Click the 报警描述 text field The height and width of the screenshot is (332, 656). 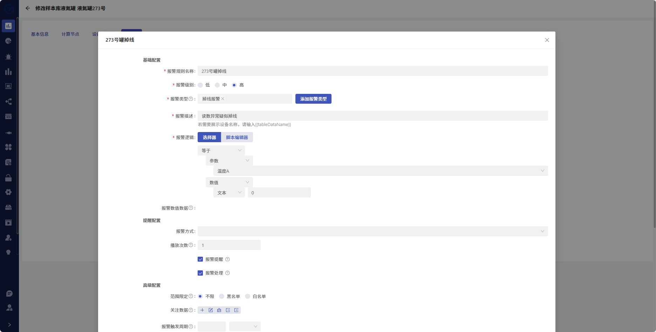pyautogui.click(x=373, y=116)
